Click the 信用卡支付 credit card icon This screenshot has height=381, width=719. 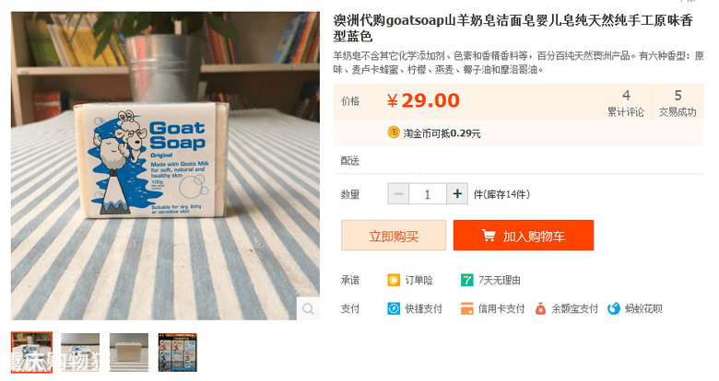click(466, 308)
